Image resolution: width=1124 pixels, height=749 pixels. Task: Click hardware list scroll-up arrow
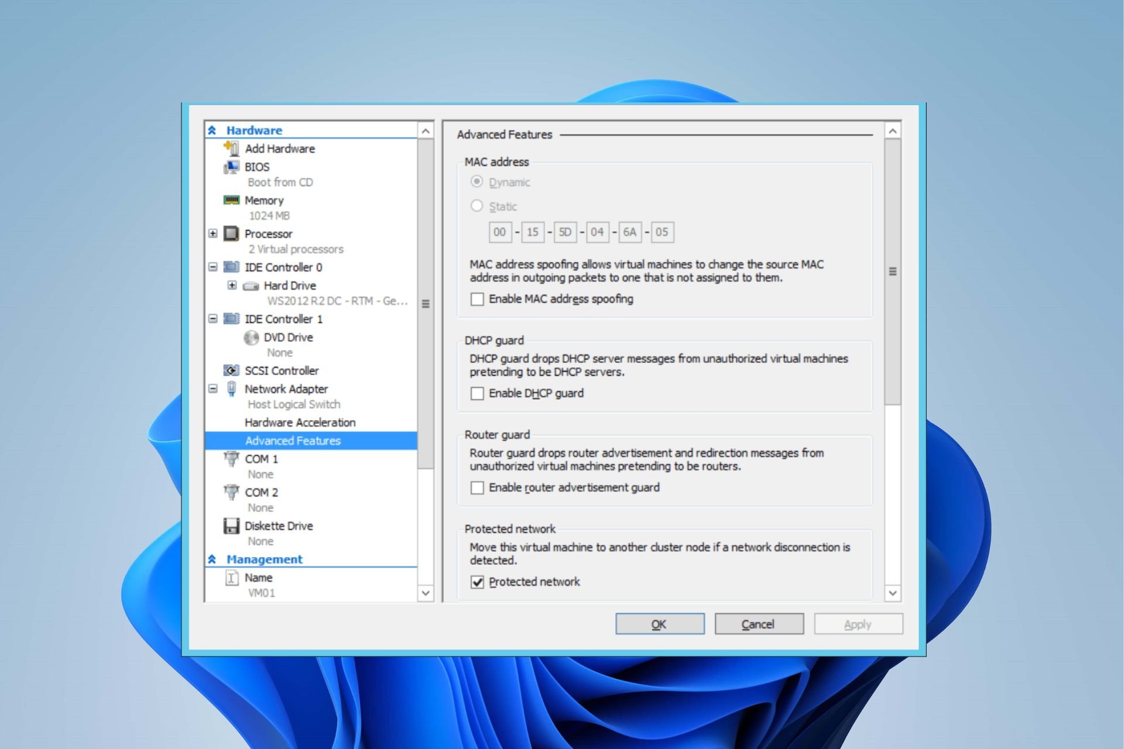point(426,131)
